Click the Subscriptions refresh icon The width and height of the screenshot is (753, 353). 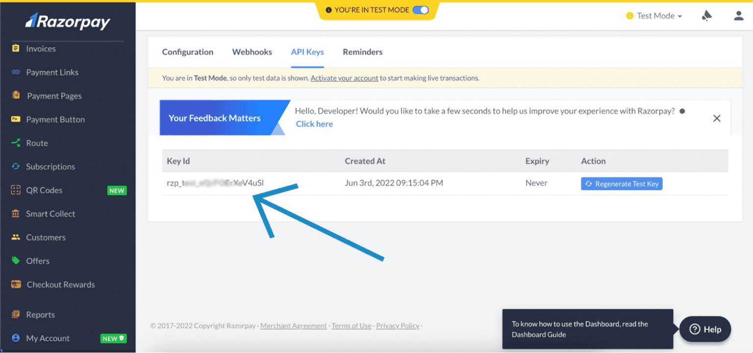pyautogui.click(x=16, y=166)
